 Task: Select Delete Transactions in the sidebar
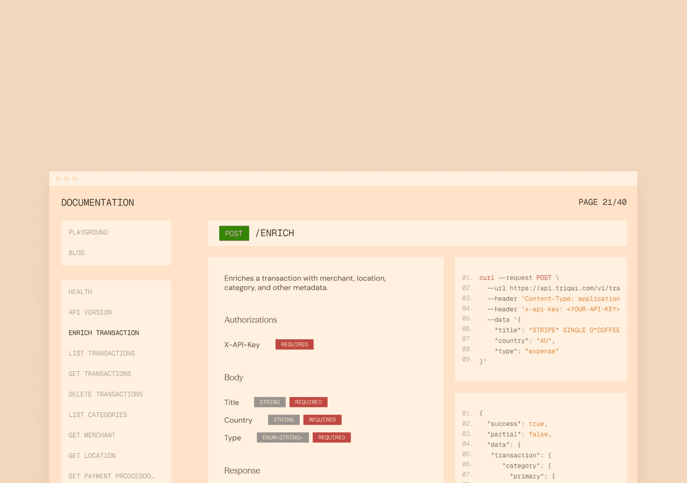point(106,394)
